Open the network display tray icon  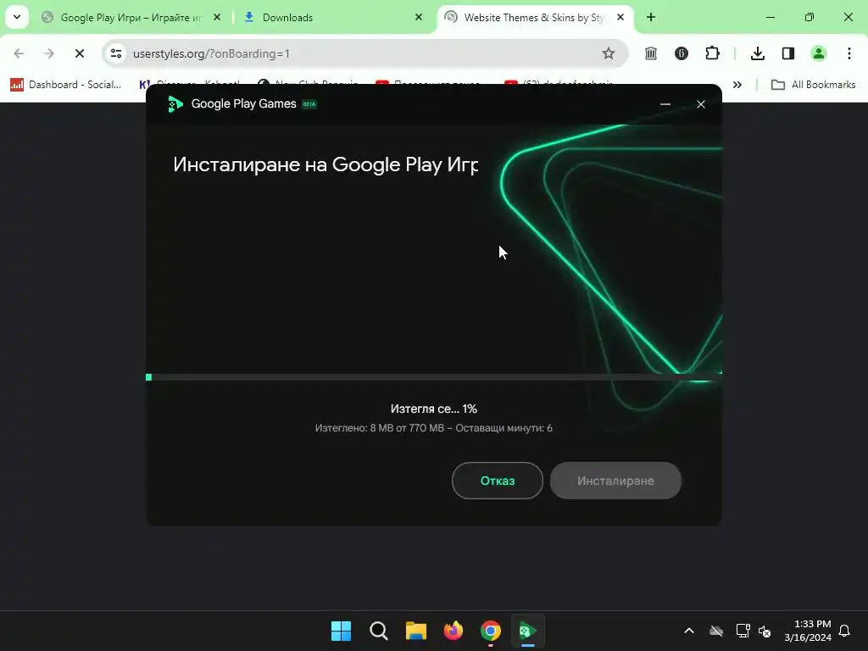tap(743, 631)
